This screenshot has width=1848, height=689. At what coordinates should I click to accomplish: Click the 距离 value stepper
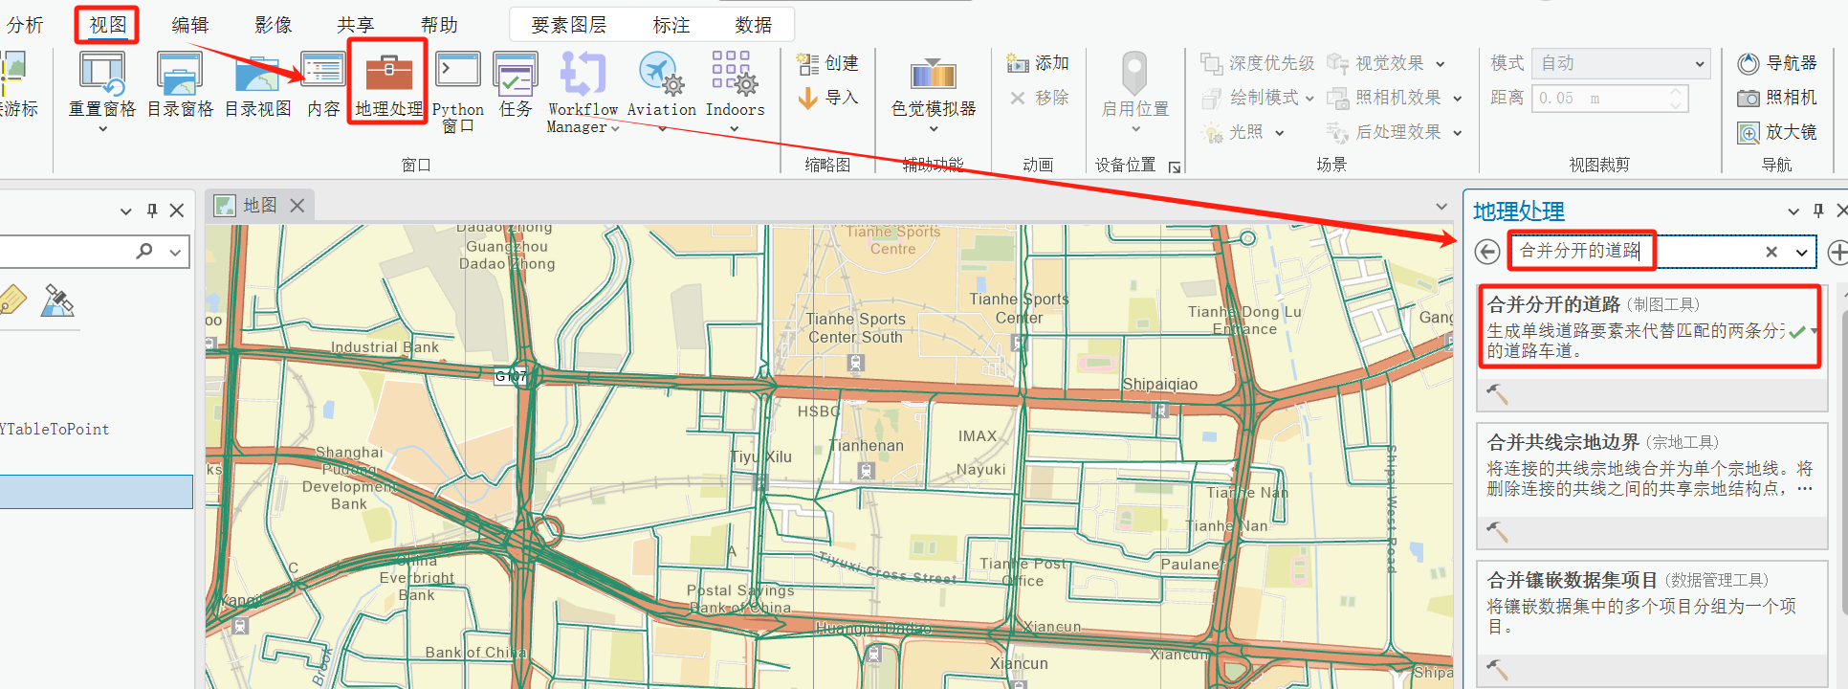pos(1675,98)
